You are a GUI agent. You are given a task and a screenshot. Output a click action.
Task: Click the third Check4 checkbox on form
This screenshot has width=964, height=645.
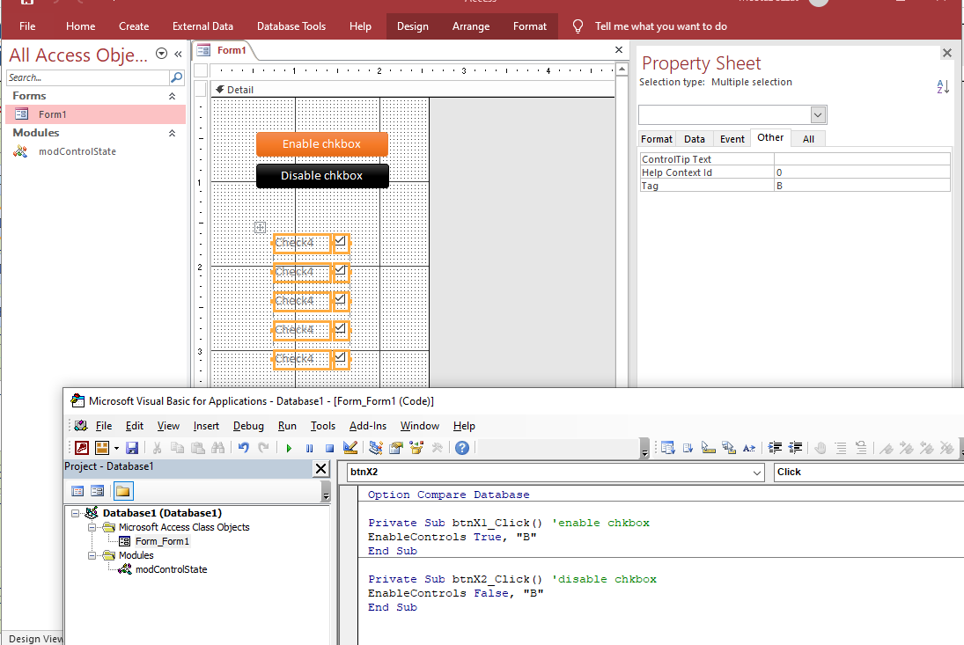coord(340,300)
